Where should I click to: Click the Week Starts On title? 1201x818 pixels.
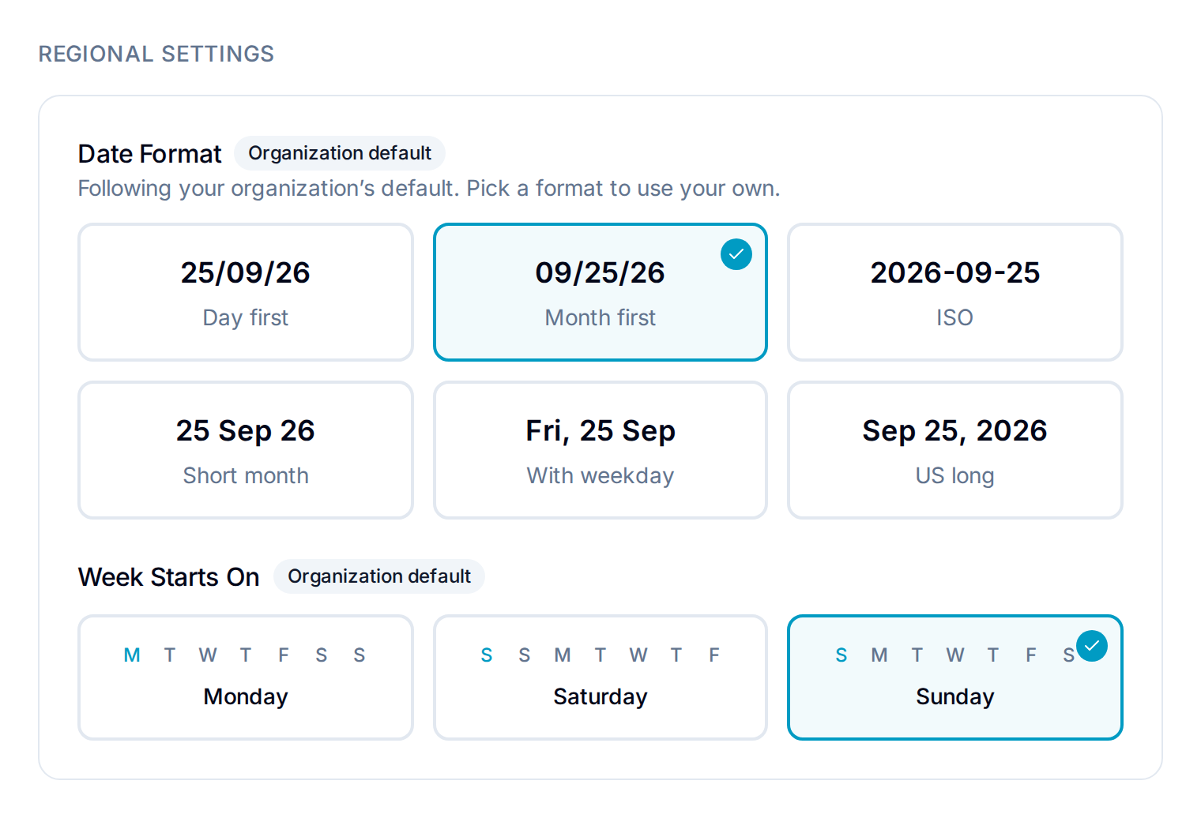coord(169,577)
